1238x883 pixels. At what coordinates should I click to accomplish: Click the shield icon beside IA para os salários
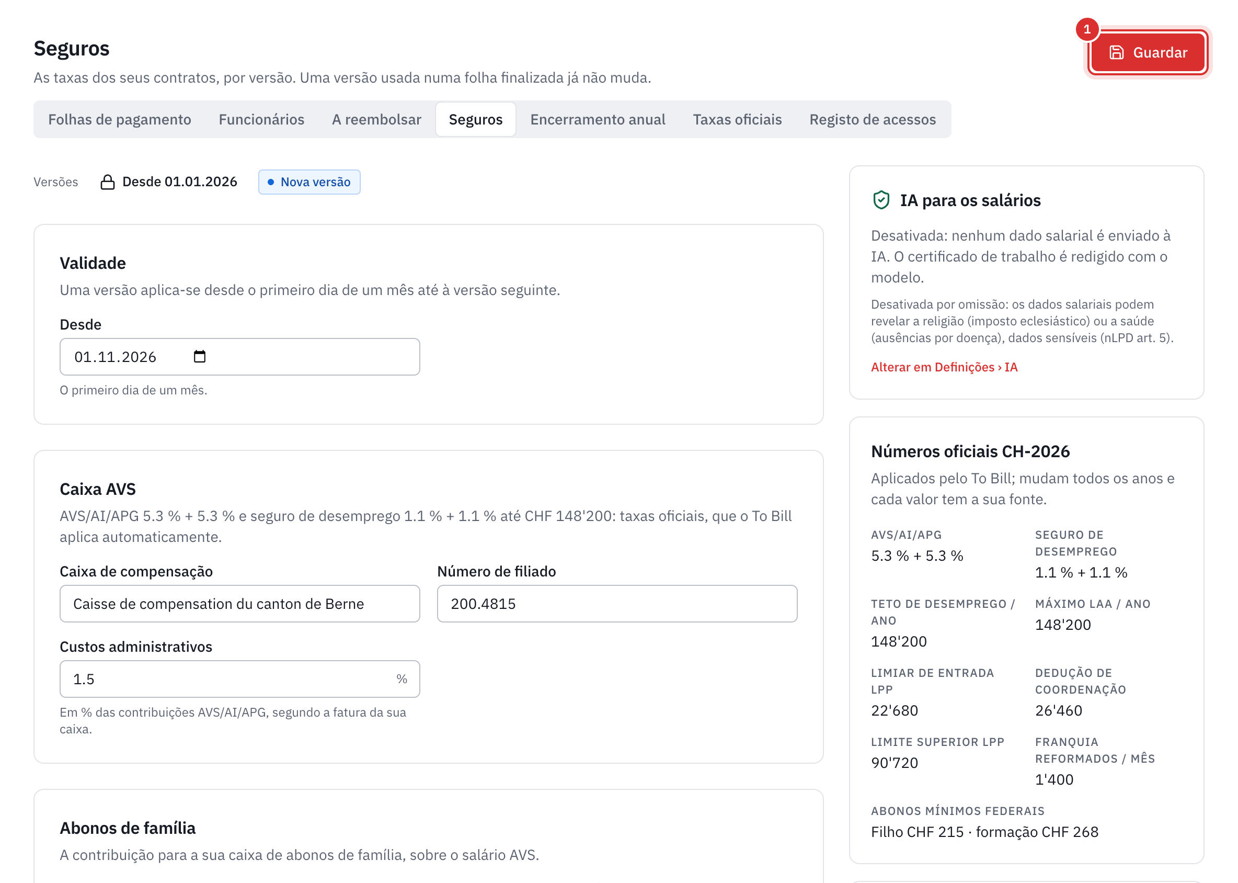pos(881,200)
